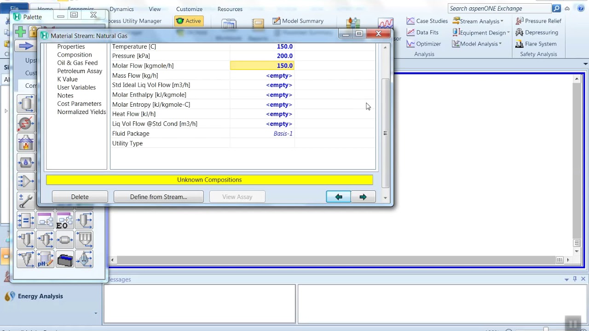Select the EO sub-flowsheet icon in Palette
589x331 pixels.
tap(64, 221)
